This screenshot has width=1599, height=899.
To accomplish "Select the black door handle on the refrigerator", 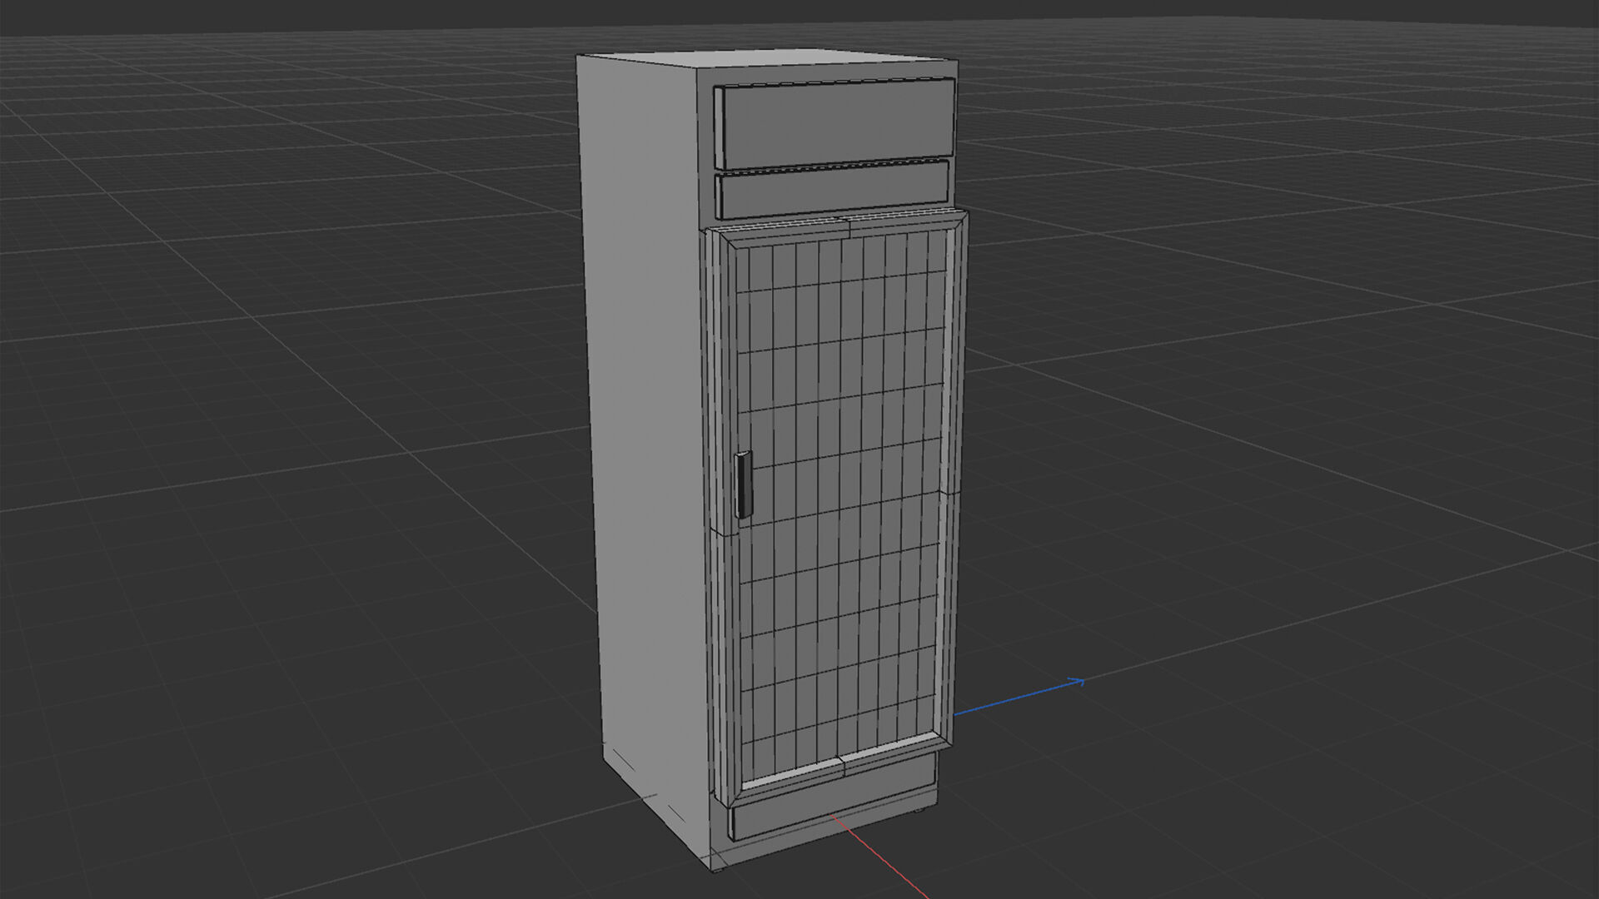I will click(x=744, y=484).
